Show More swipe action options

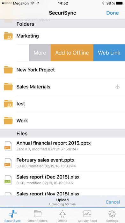pos(40,53)
